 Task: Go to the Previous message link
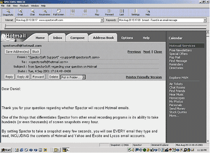pyautogui.click(x=134, y=52)
